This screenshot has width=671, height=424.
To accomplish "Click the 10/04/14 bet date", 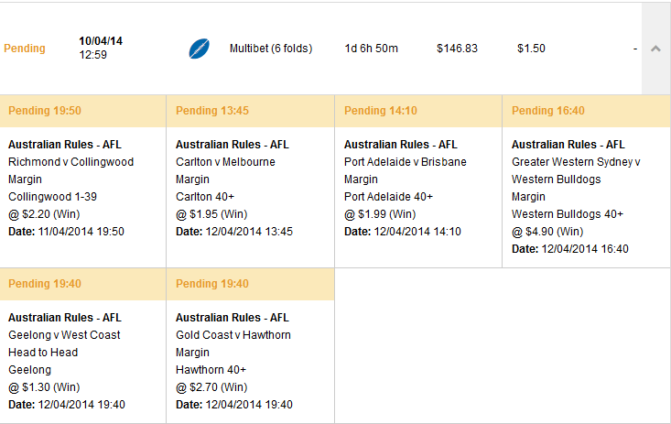I will pyautogui.click(x=101, y=41).
